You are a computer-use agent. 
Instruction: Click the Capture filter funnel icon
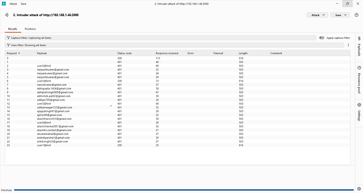[8, 38]
